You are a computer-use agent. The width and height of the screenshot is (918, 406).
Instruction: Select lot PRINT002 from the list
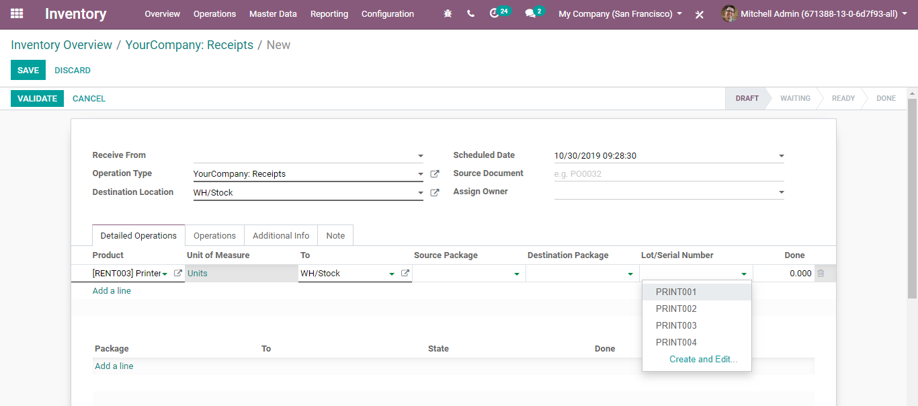click(x=697, y=309)
